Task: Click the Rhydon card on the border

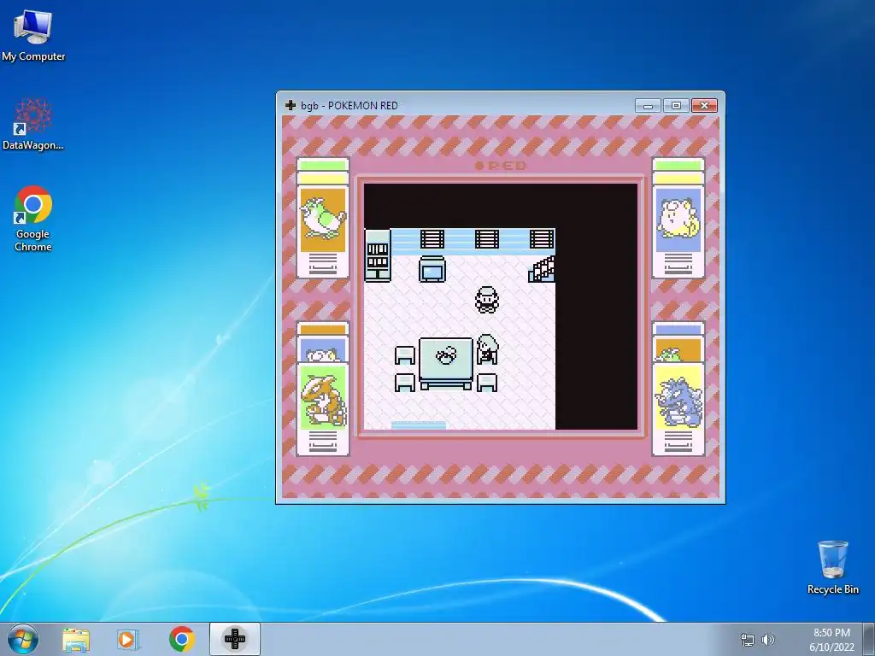Action: pos(678,409)
